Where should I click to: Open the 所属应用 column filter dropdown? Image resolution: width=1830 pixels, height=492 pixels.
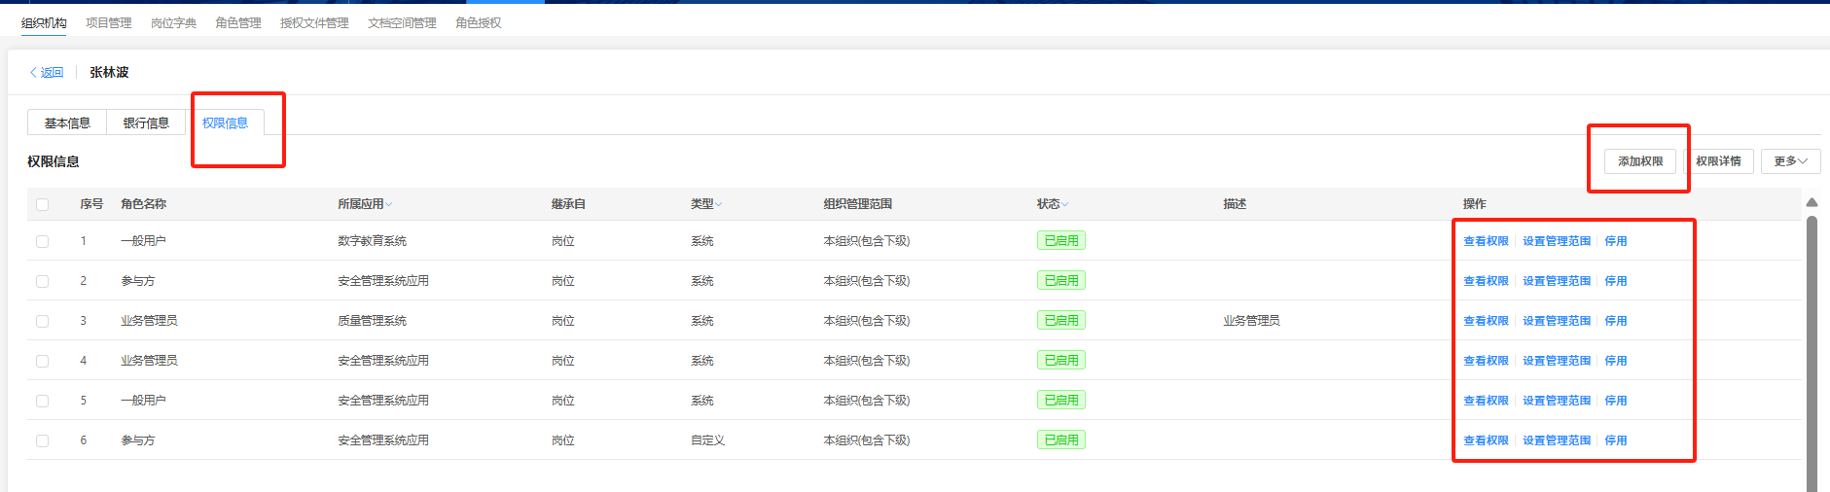tap(388, 204)
